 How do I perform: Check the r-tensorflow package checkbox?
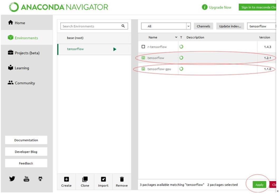coord(143,47)
